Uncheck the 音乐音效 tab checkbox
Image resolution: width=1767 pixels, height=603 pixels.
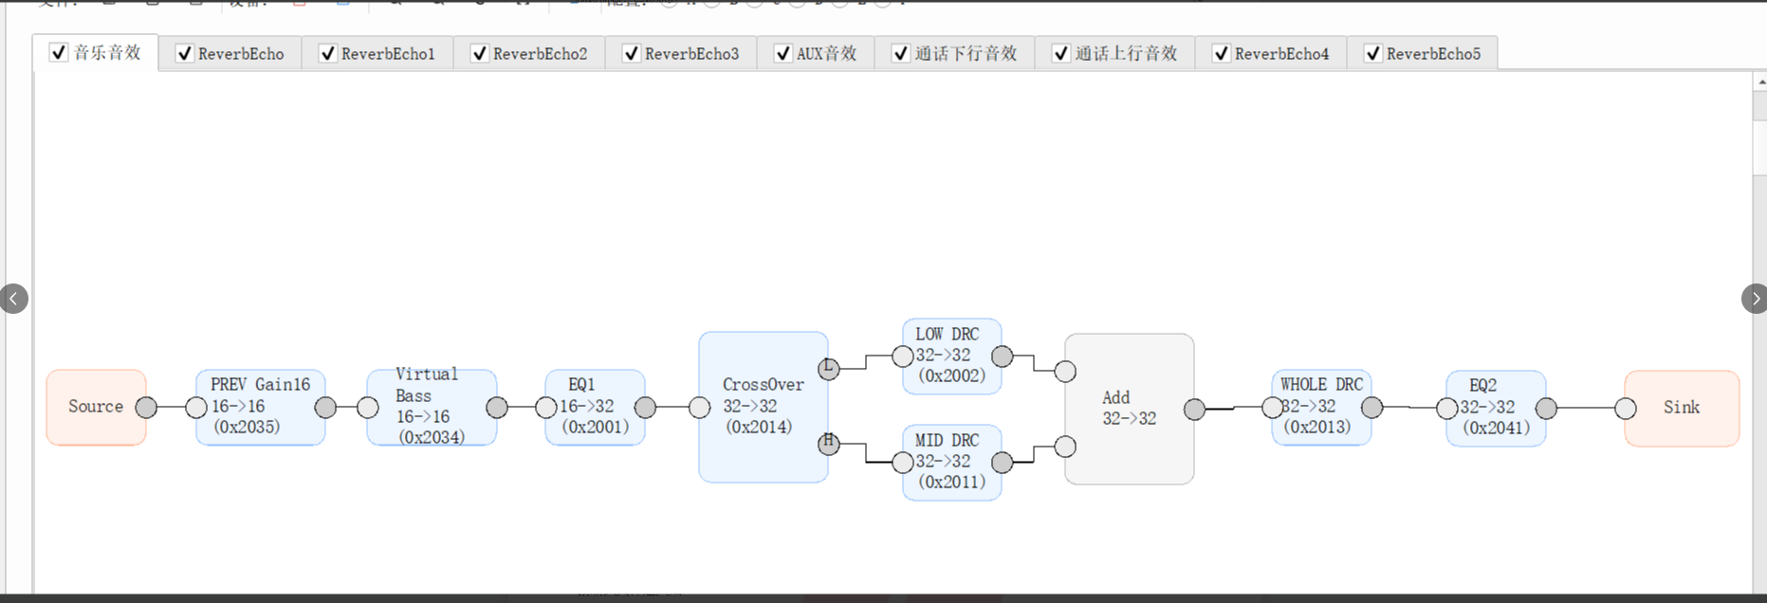click(59, 52)
